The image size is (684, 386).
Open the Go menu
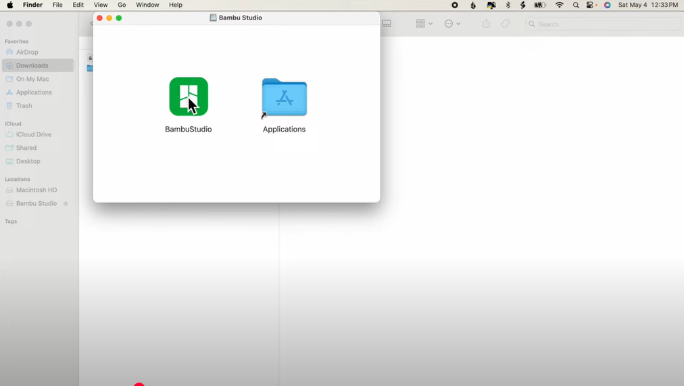point(122,5)
